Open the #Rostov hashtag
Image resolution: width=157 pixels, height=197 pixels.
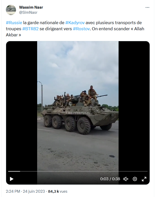pos(81,29)
